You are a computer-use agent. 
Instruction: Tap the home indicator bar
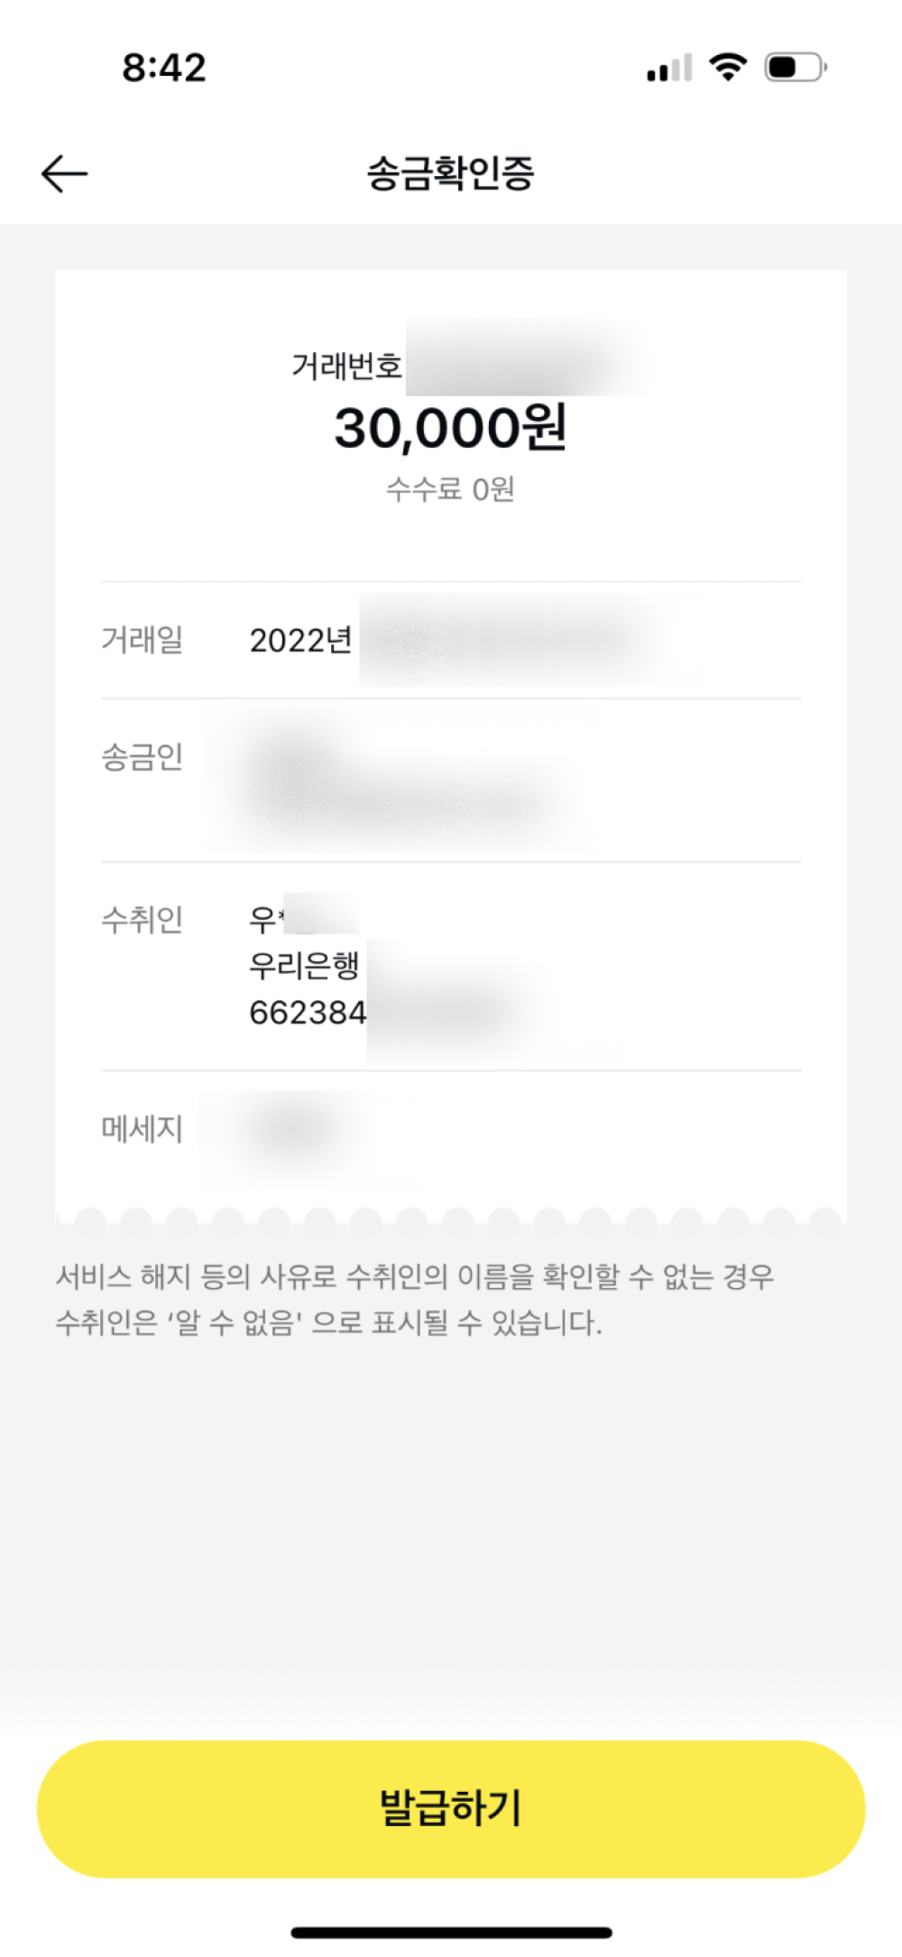click(451, 1933)
